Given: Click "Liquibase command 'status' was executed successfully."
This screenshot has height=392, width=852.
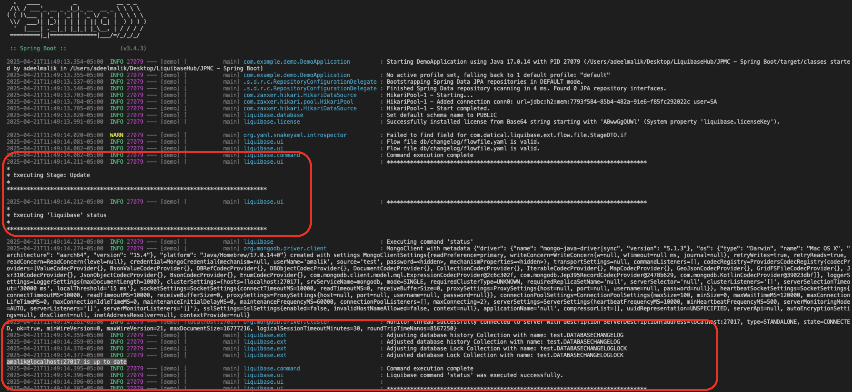Looking at the screenshot, I should pos(475,375).
